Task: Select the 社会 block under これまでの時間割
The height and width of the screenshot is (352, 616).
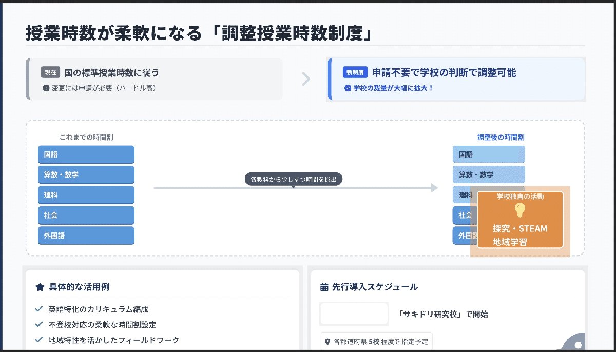Action: point(86,215)
